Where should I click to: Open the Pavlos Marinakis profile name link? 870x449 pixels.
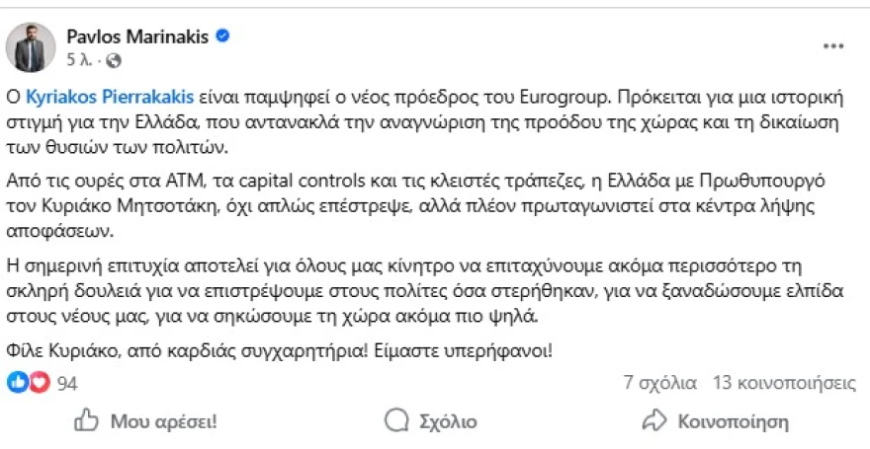tap(137, 37)
